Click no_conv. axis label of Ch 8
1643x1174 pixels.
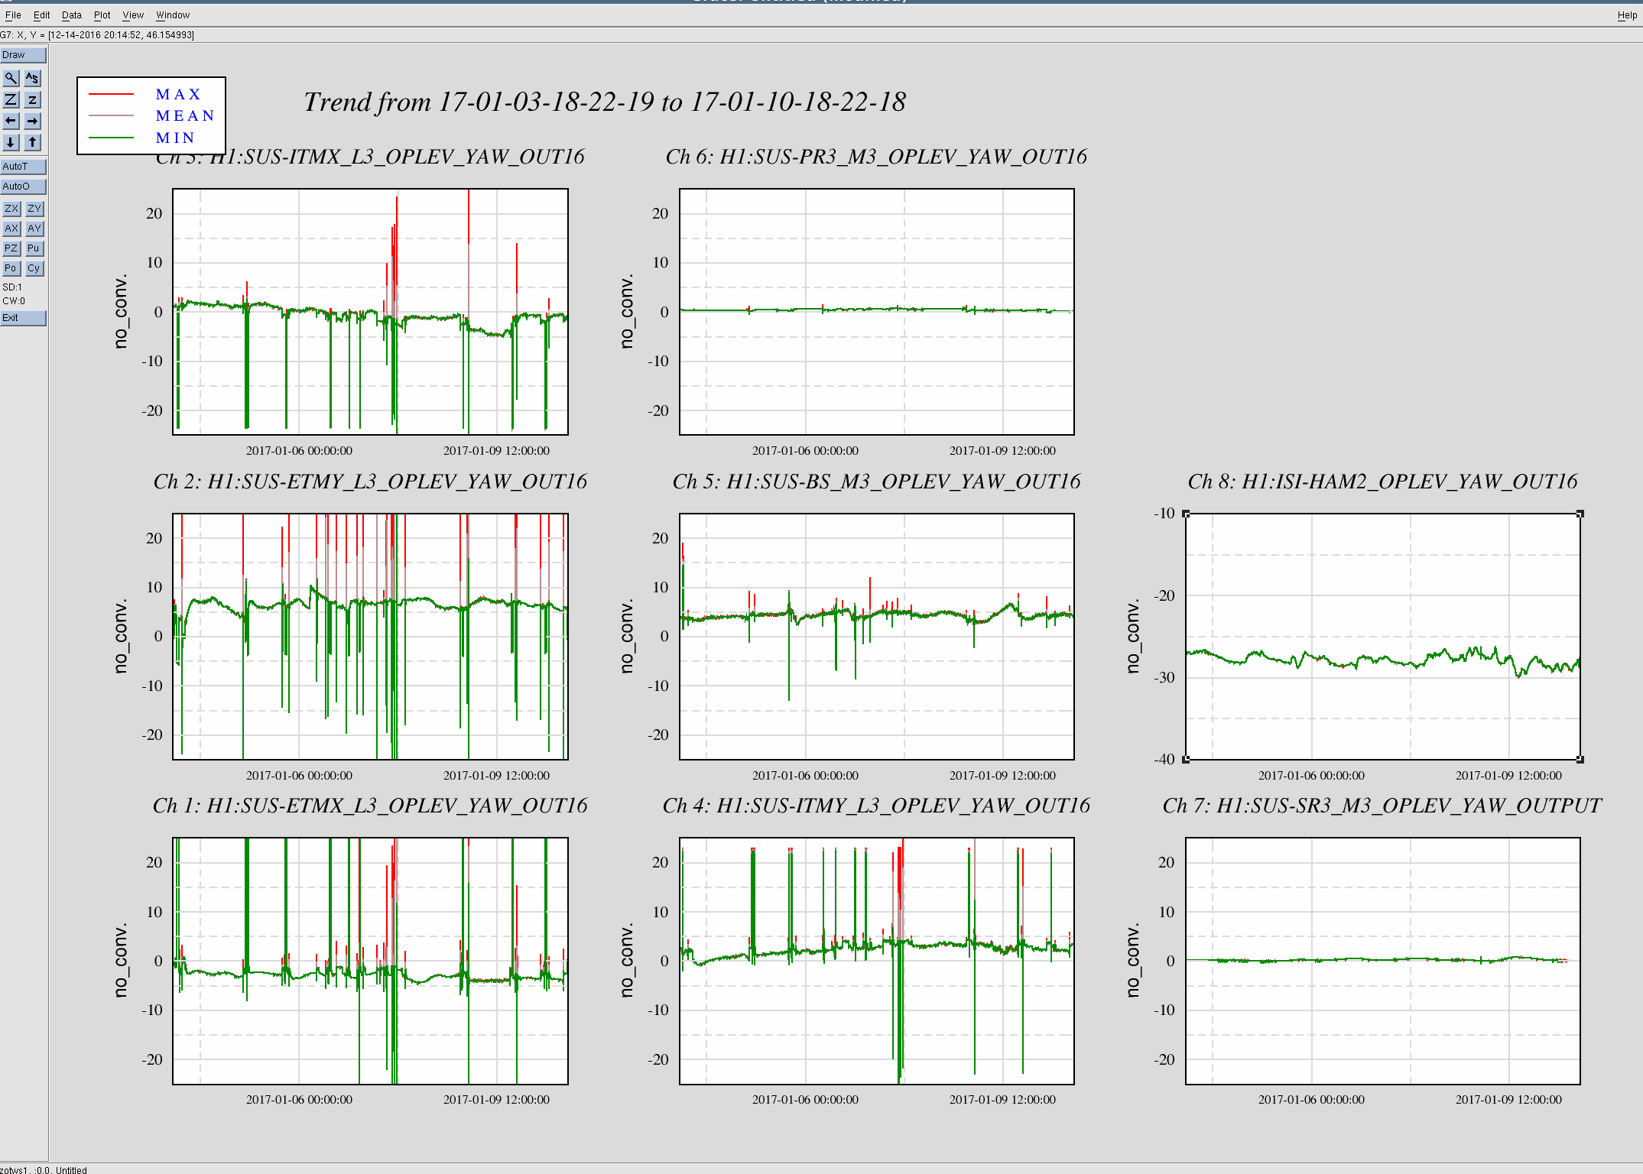[x=1133, y=636]
